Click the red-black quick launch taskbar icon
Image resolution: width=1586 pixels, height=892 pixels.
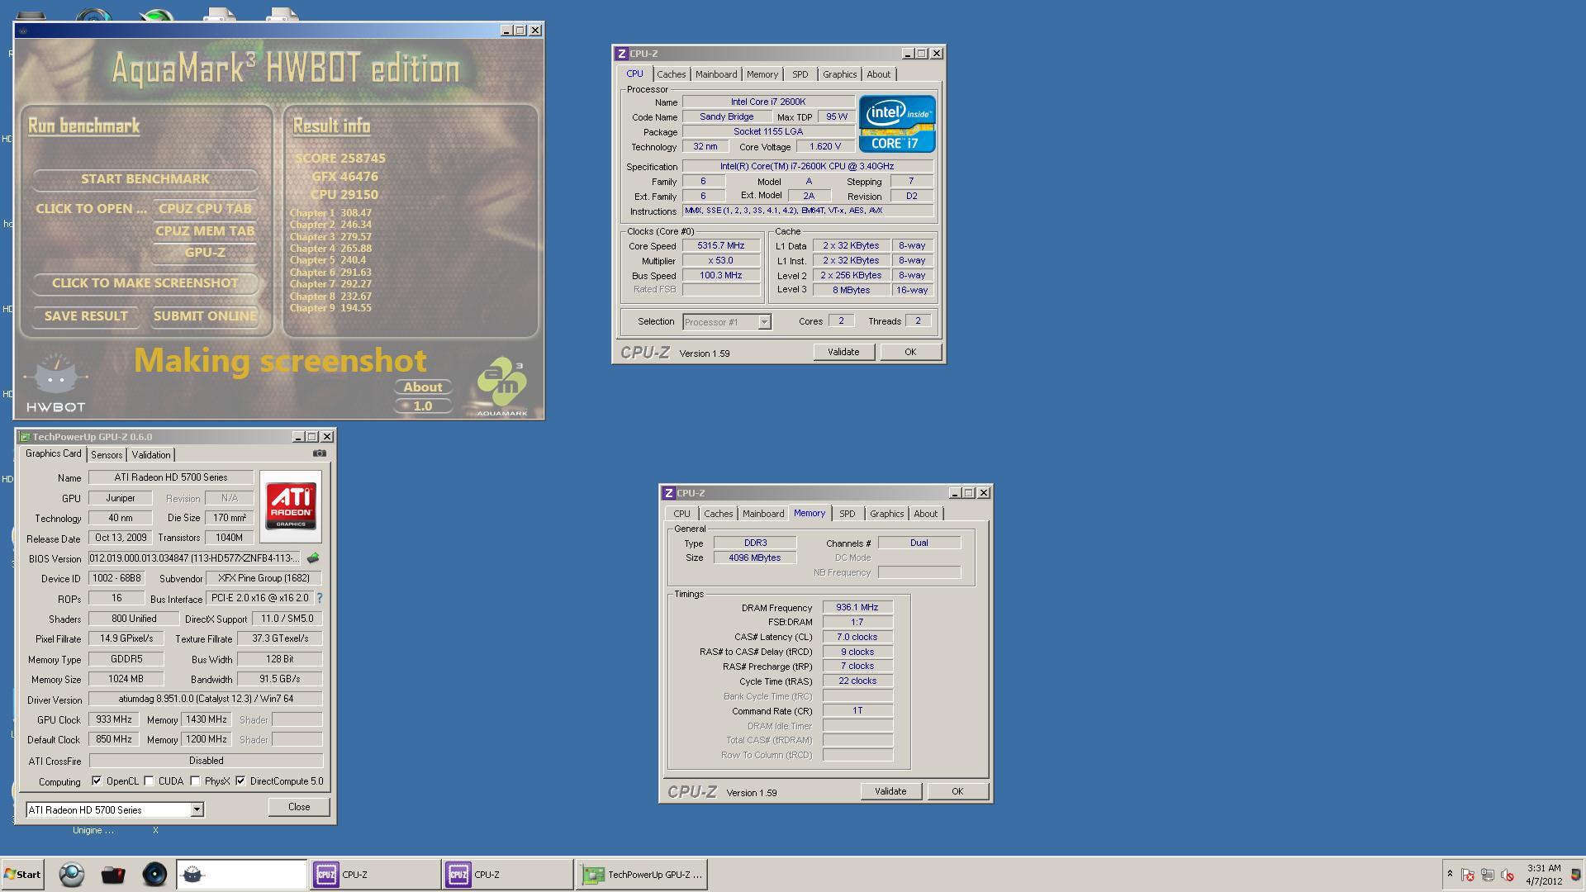113,875
